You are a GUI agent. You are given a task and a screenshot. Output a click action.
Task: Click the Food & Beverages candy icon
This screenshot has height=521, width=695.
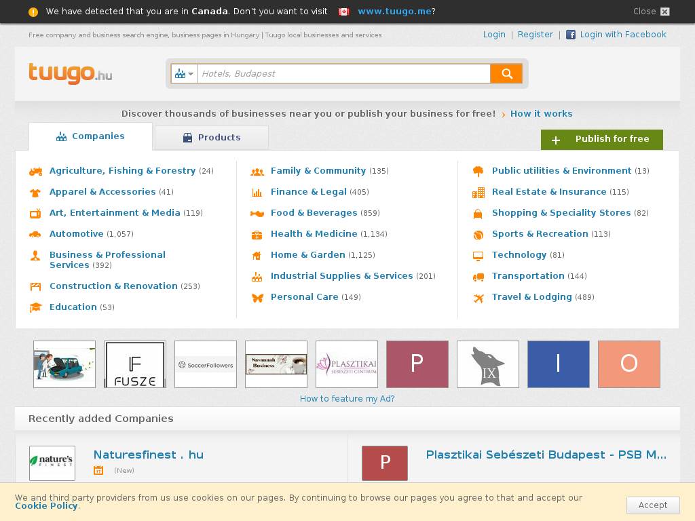[x=257, y=214]
